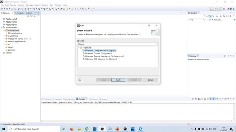The height and width of the screenshot is (132, 236).
Task: Expand the src/test/java folder
Action: 4,36
